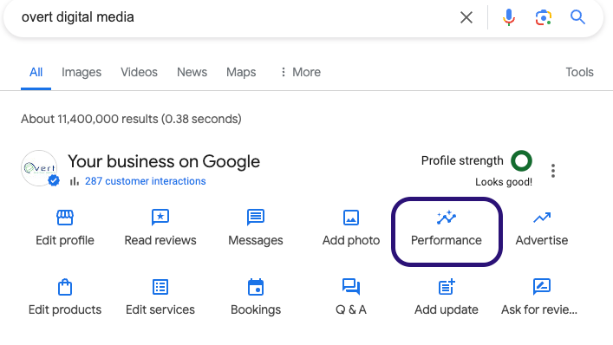Viewport: 613px width, 345px height.
Task: Click the Edit services list icon
Action: tap(160, 287)
